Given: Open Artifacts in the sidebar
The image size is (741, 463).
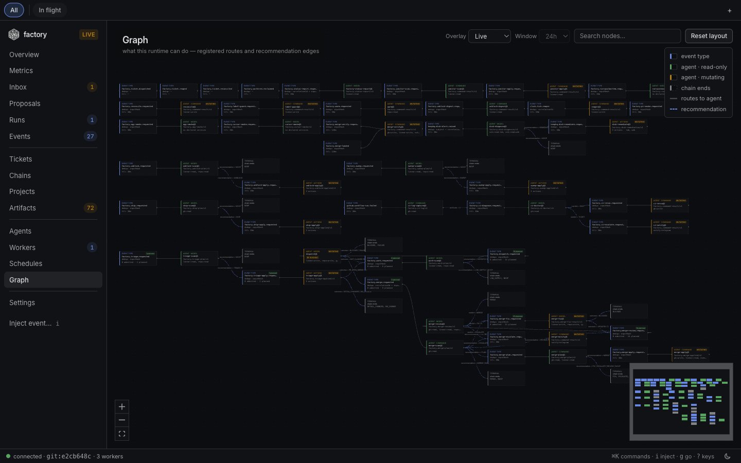Looking at the screenshot, I should [x=53, y=208].
